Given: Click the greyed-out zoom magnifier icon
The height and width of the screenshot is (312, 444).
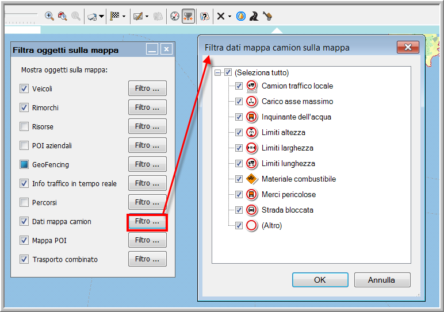Looking at the screenshot, I should [x=75, y=16].
